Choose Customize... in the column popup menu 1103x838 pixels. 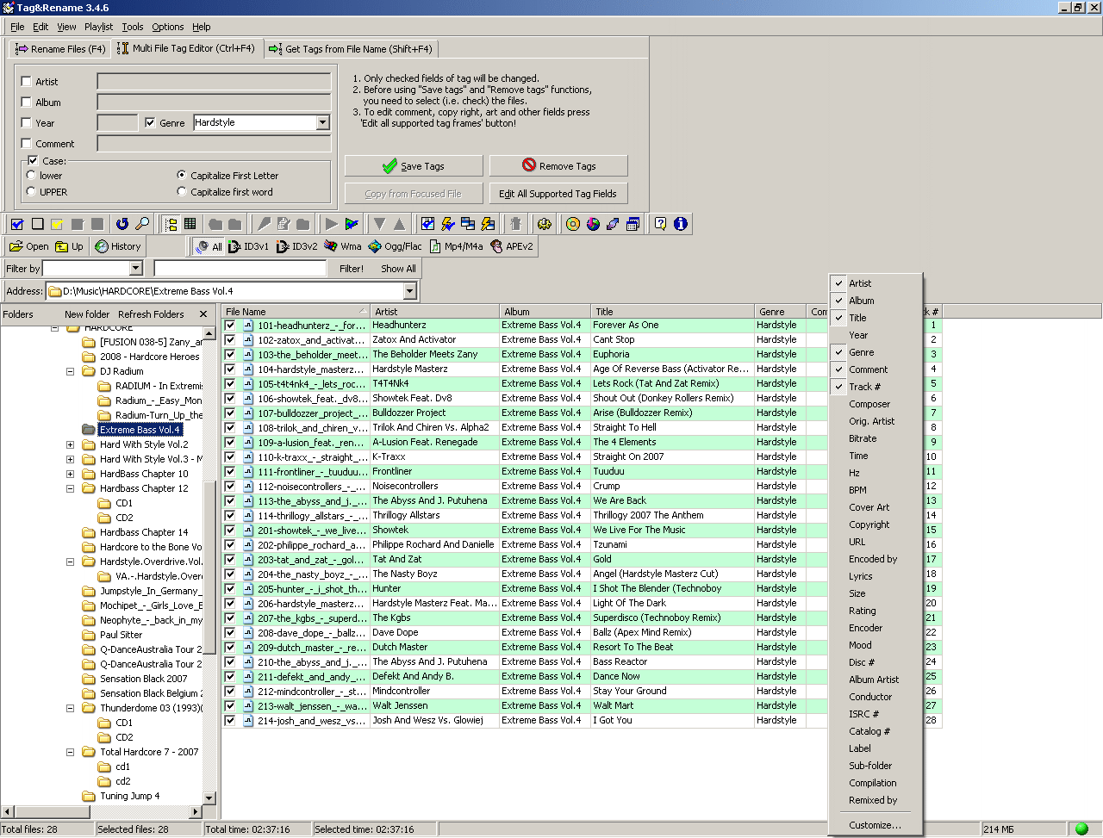pos(876,825)
